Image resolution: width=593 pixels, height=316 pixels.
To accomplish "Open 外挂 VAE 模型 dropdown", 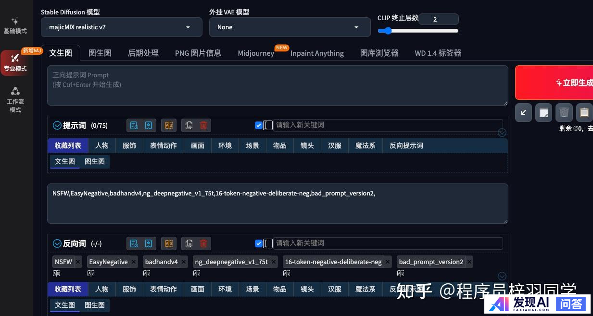I will 290,27.
